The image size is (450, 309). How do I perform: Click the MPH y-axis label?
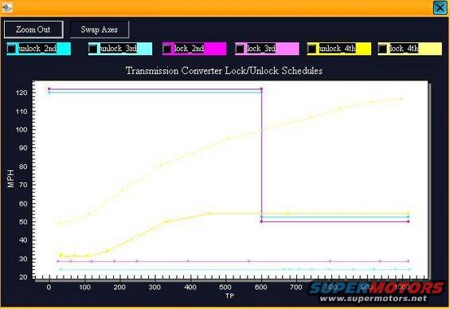coord(10,178)
